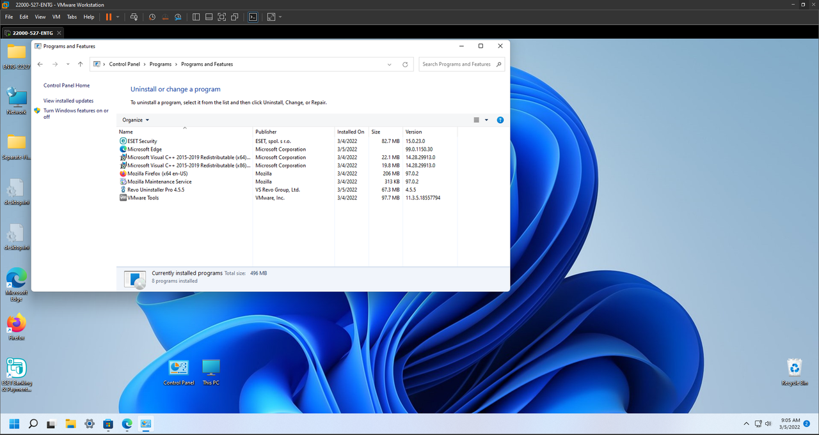Image resolution: width=819 pixels, height=435 pixels.
Task: Open Turn Windows features on or off
Action: tap(76, 114)
